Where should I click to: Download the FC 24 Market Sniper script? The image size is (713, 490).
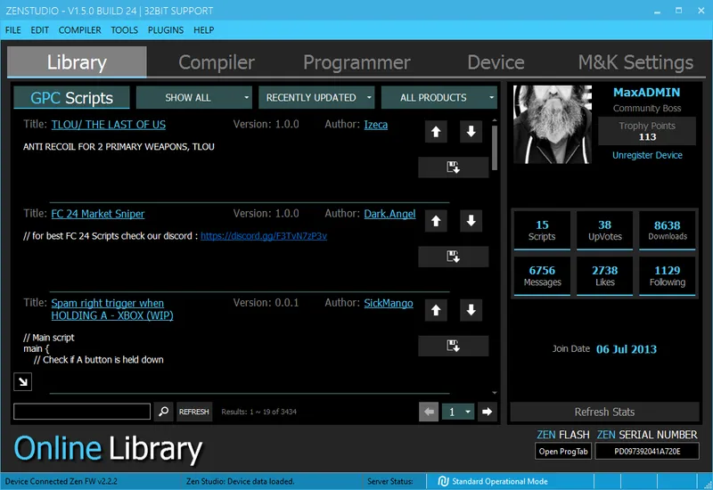point(453,257)
